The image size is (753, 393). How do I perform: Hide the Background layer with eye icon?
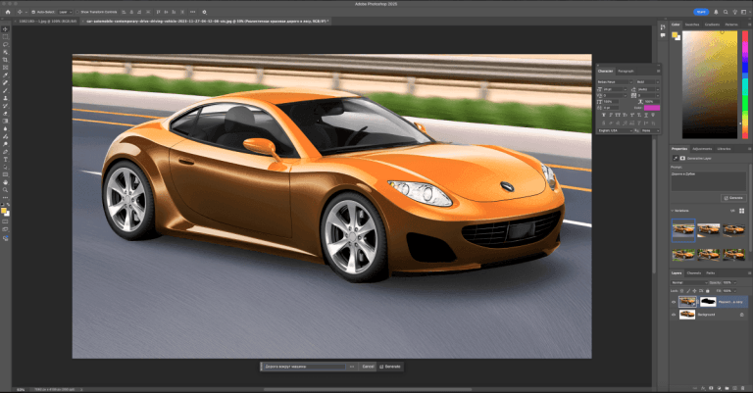click(x=675, y=316)
